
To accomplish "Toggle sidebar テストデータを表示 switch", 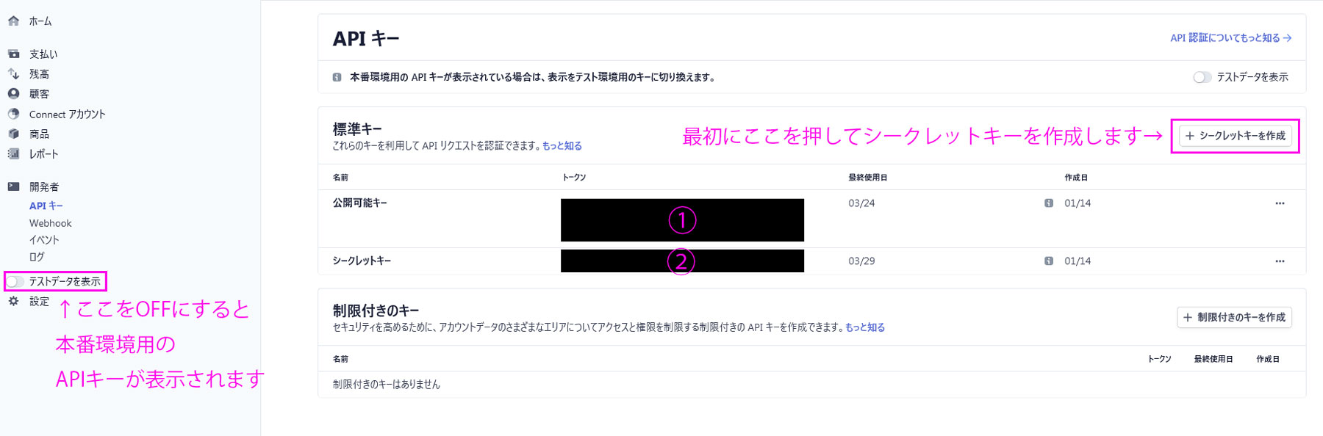I will tap(15, 281).
